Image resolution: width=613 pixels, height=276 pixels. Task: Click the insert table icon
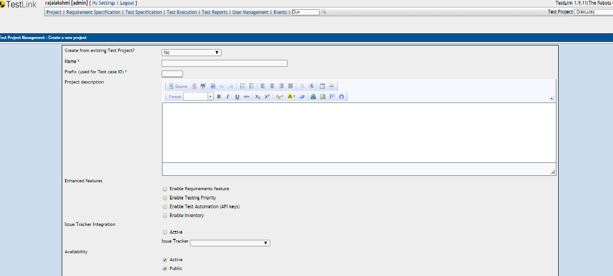pyautogui.click(x=322, y=86)
